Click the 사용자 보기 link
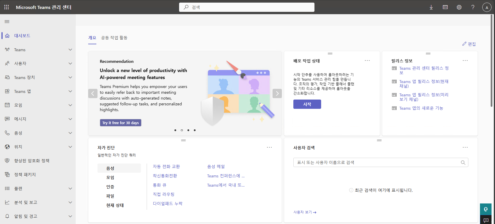Screen dimensions: 495x224 click(305, 212)
